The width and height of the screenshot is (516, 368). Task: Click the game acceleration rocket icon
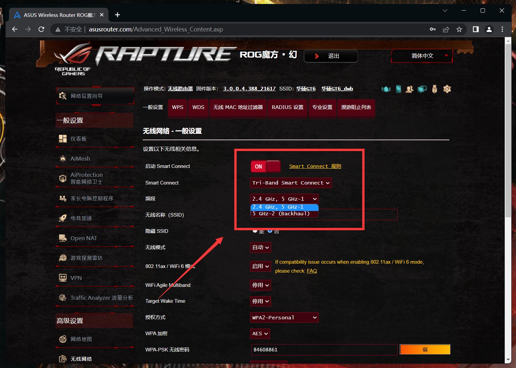coord(63,218)
